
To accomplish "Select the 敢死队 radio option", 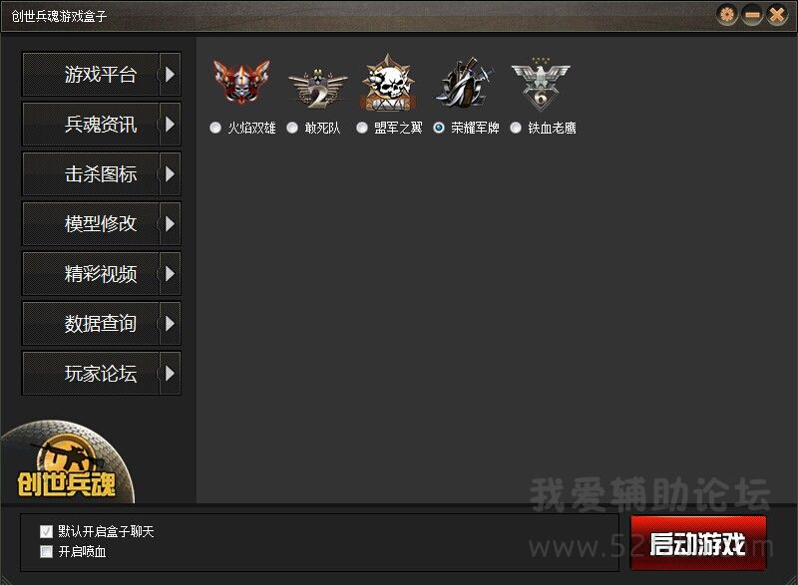I will [292, 128].
